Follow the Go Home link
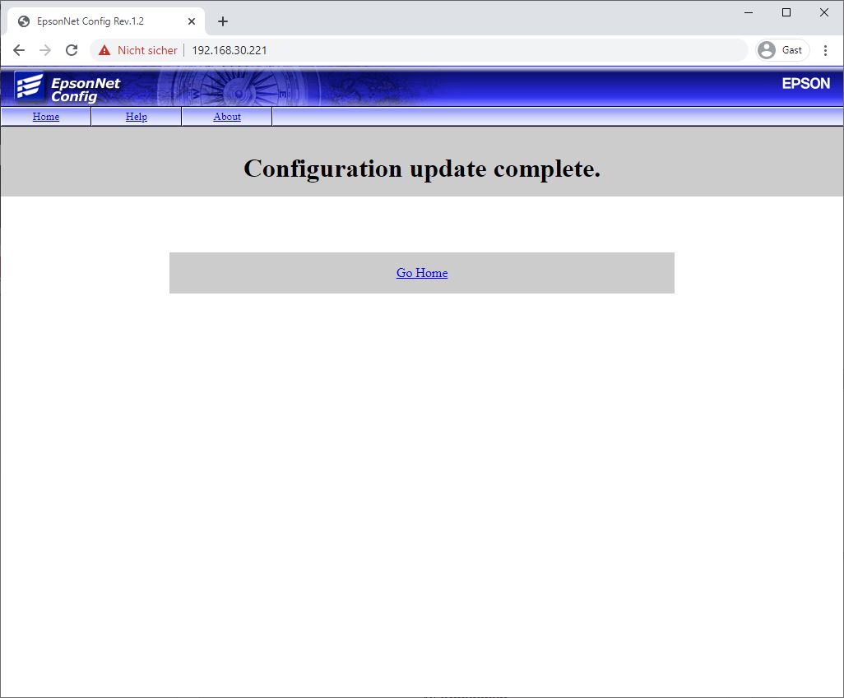This screenshot has width=844, height=698. (422, 273)
